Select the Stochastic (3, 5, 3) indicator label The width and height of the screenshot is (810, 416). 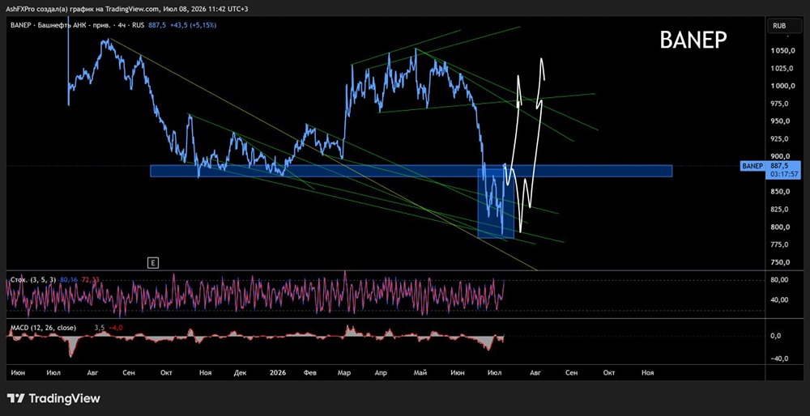pyautogui.click(x=33, y=280)
